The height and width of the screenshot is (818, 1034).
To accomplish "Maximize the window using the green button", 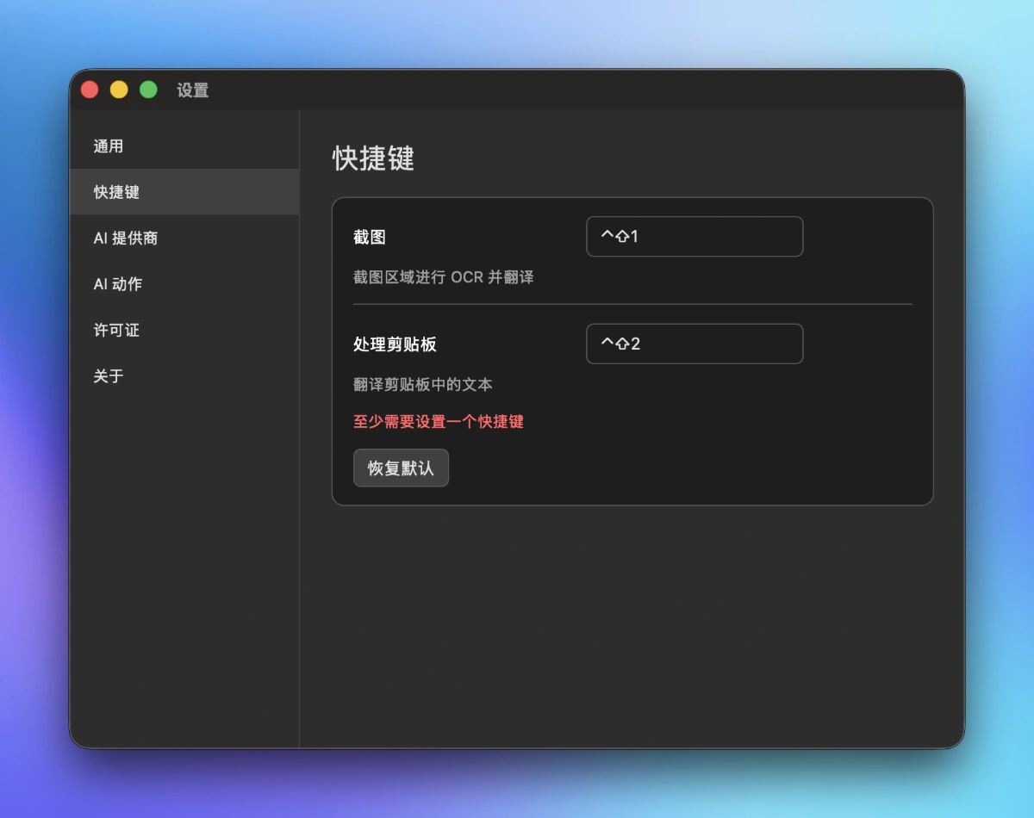I will coord(148,90).
